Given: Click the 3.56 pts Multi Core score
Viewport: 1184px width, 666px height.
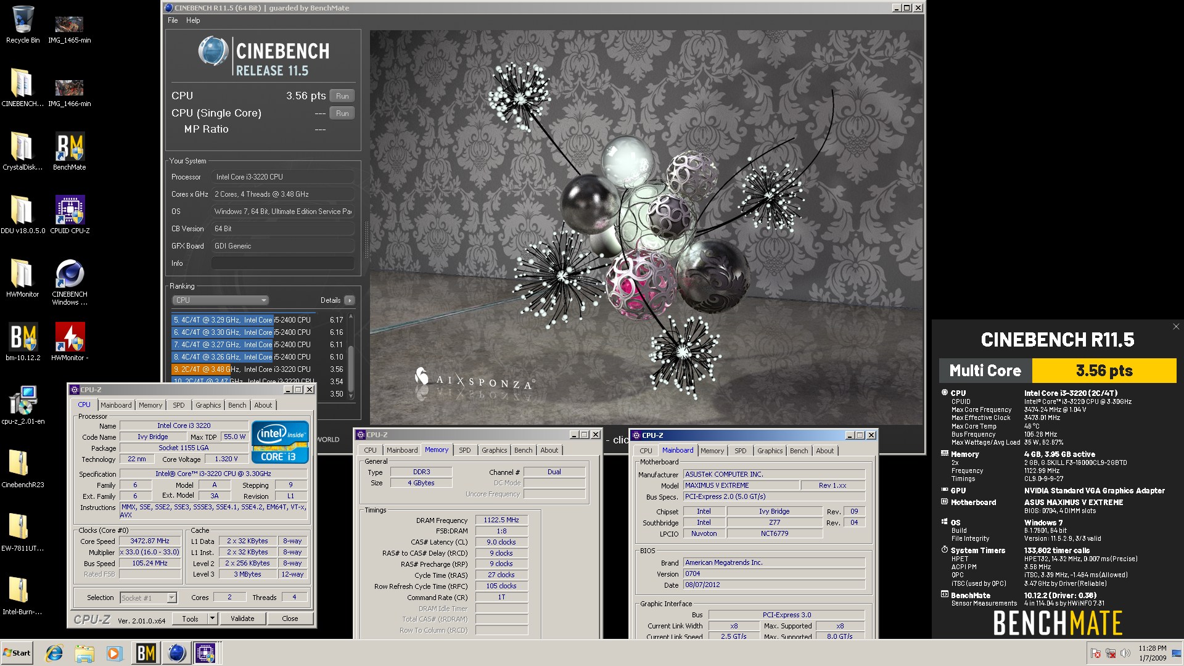Looking at the screenshot, I should point(1104,371).
